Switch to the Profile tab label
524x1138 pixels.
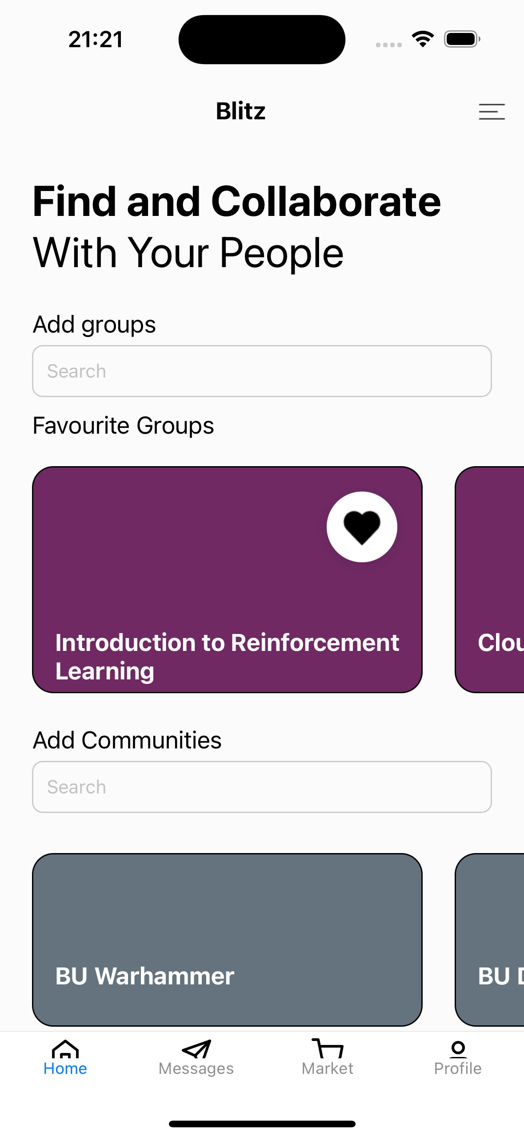(458, 1069)
